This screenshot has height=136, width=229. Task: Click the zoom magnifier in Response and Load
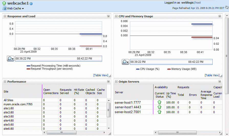coord(10,58)
